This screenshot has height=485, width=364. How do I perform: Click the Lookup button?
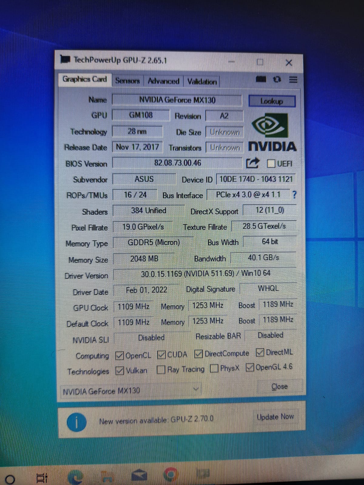coord(272,101)
